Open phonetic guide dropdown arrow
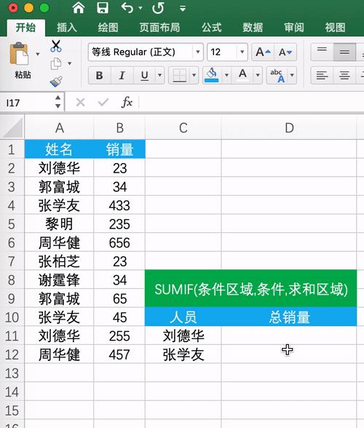The width and height of the screenshot is (364, 428). [x=292, y=75]
